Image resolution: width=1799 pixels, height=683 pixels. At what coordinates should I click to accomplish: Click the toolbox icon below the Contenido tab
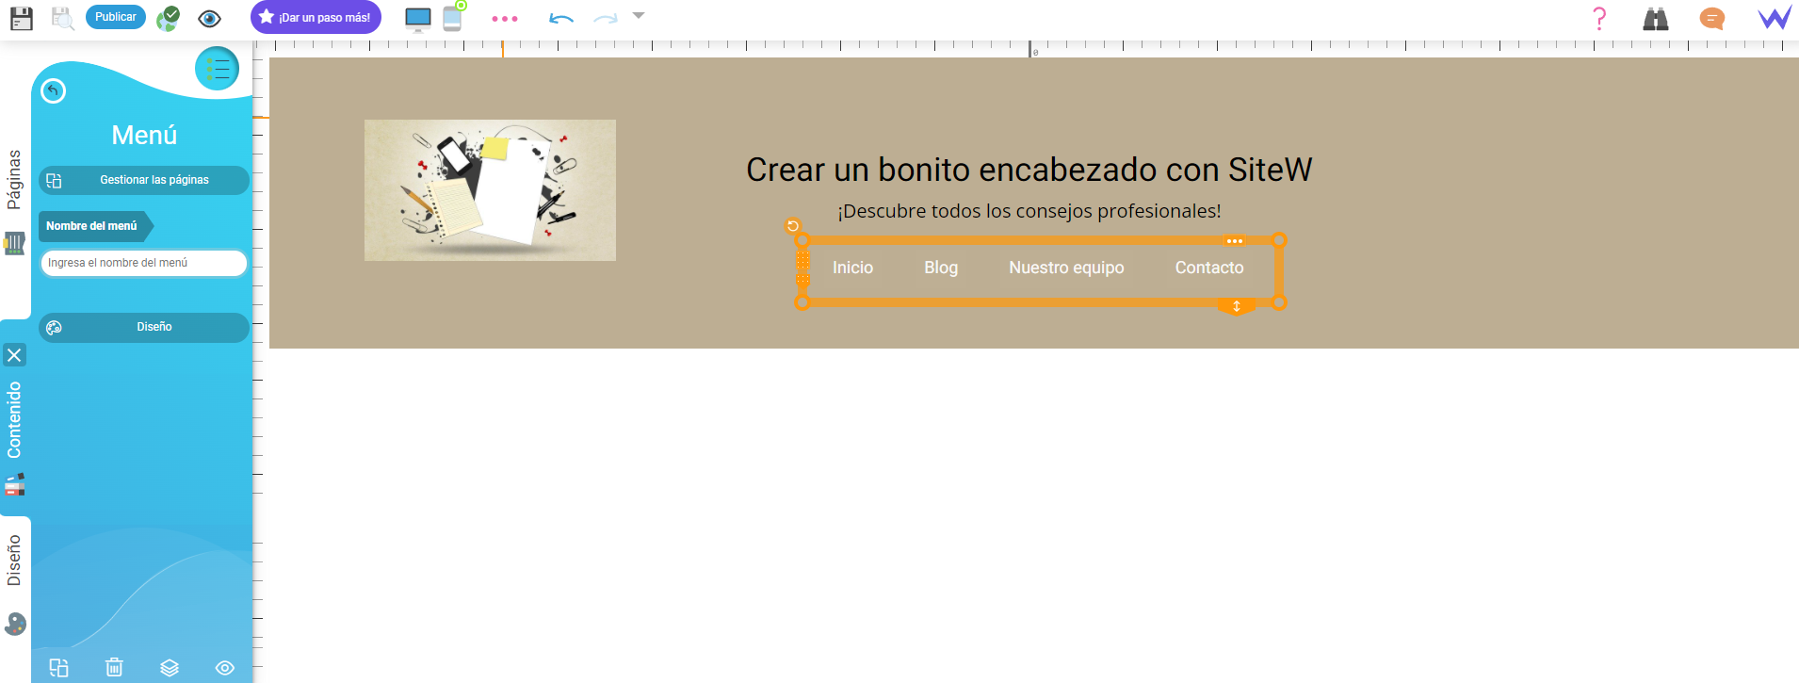[15, 484]
